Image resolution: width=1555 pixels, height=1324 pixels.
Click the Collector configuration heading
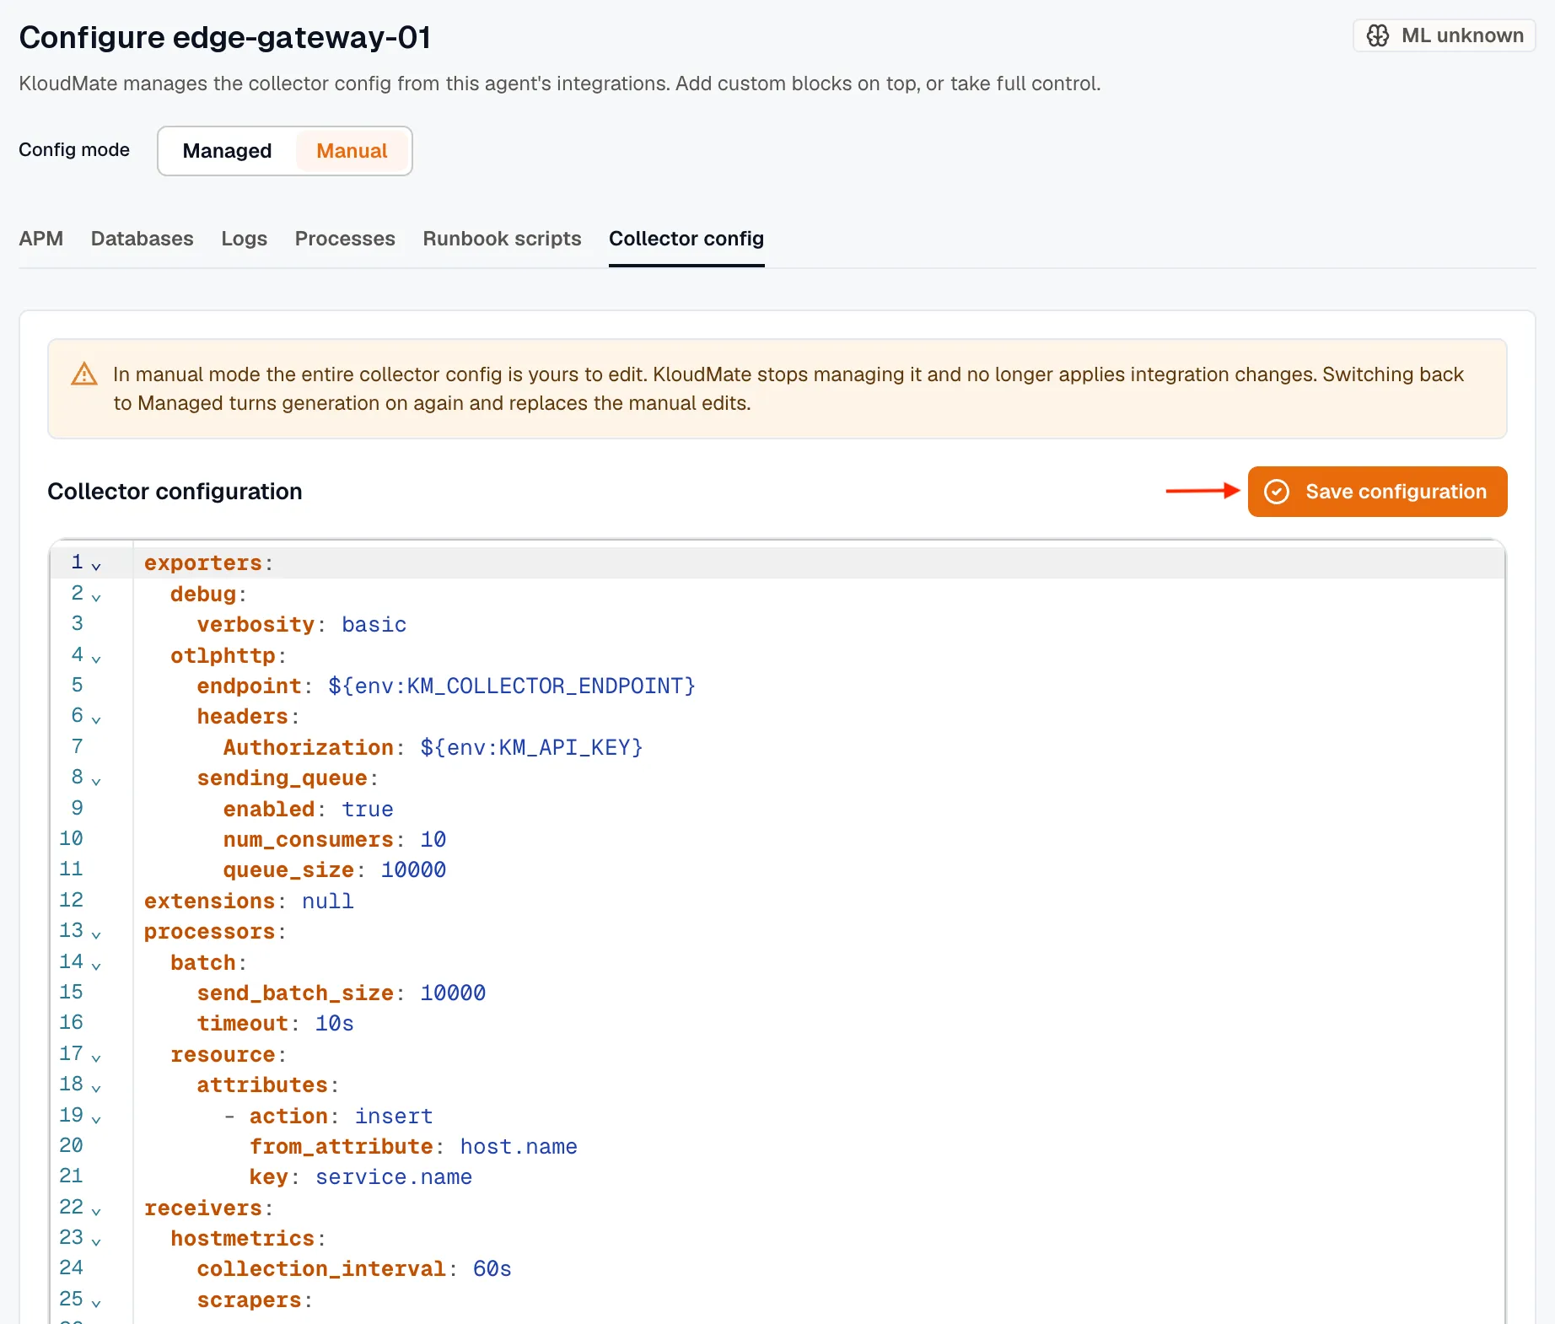pos(175,492)
